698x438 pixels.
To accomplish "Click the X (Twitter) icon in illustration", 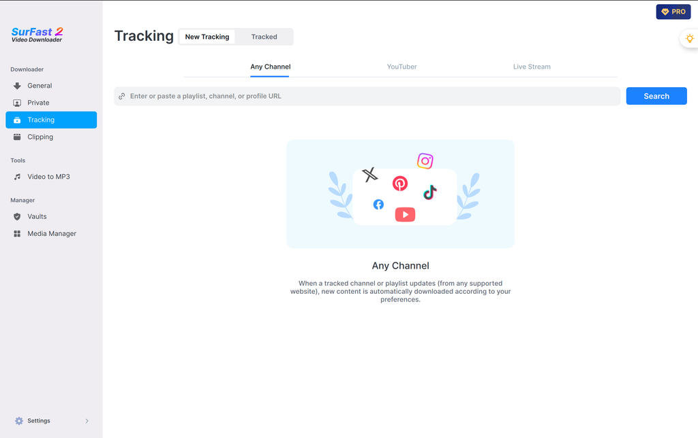I will point(369,175).
